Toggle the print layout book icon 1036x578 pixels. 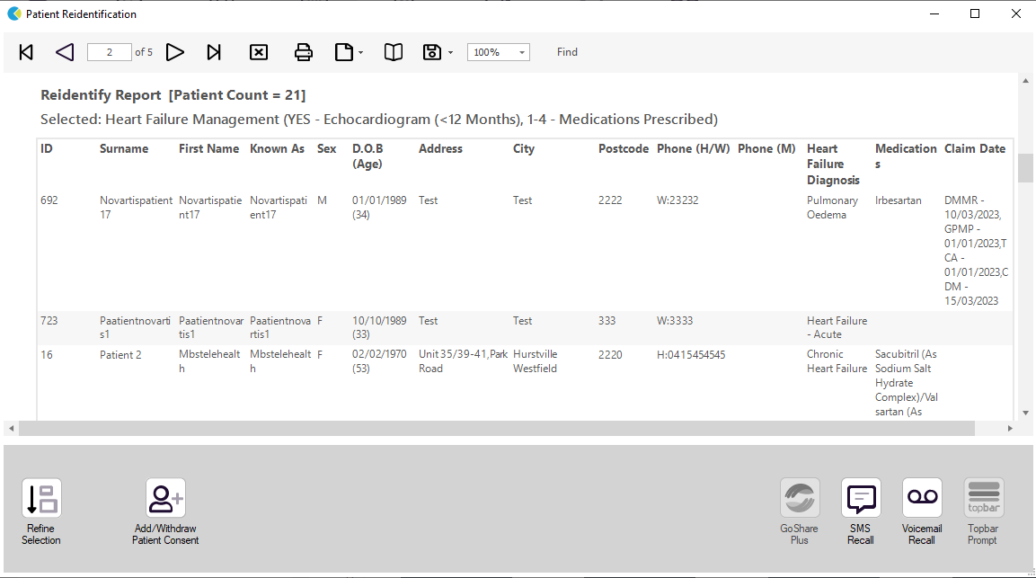point(394,52)
